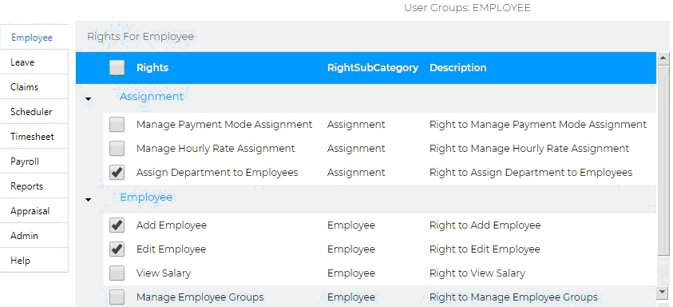Select the Timesheet tab

(x=34, y=137)
